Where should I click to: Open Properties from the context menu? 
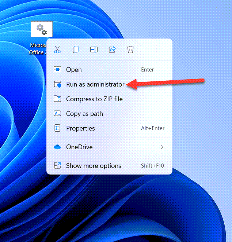pyautogui.click(x=80, y=128)
